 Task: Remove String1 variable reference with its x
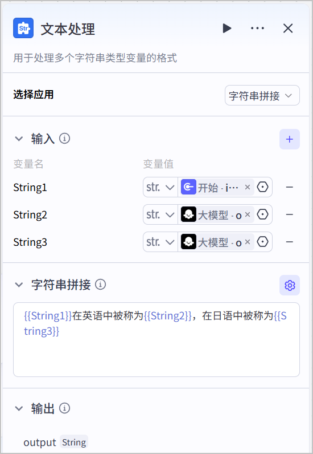(x=248, y=187)
